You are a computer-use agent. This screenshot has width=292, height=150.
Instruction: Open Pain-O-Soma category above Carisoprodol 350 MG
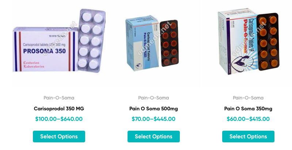(59, 98)
